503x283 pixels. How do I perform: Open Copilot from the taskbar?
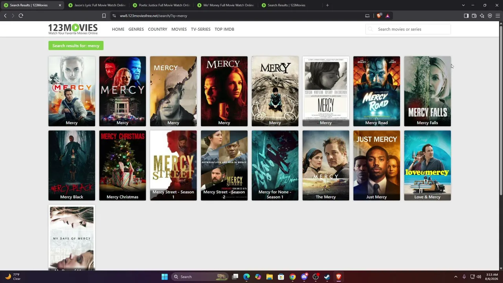pos(258,277)
